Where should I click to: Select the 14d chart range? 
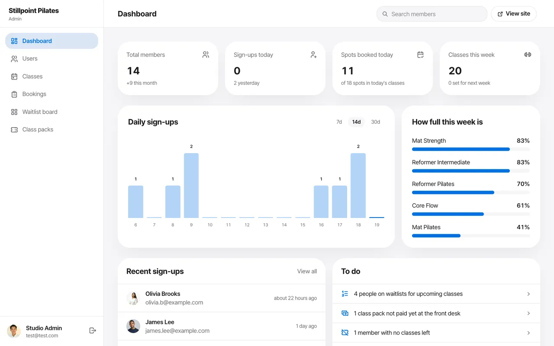pos(356,122)
